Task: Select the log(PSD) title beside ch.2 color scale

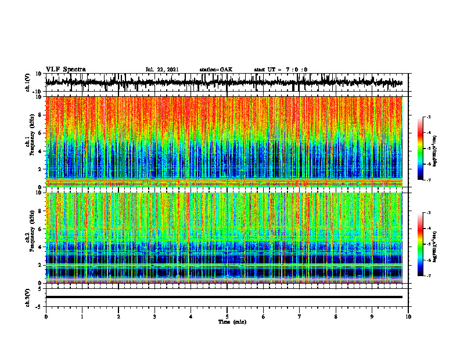Action: pos(435,247)
